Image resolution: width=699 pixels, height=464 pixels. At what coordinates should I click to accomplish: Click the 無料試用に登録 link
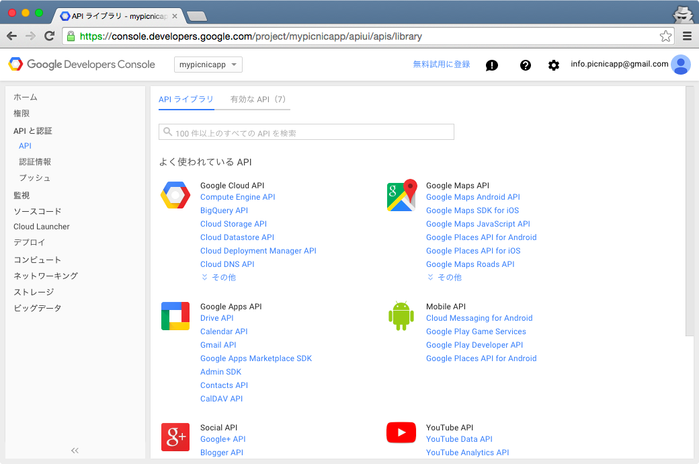pyautogui.click(x=442, y=65)
